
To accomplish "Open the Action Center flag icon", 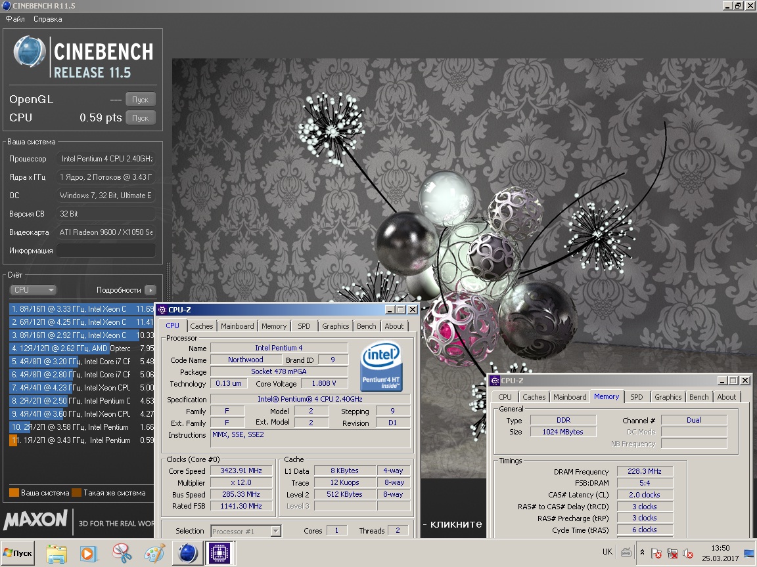I will point(656,553).
